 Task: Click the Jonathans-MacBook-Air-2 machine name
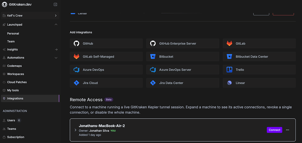pyautogui.click(x=102, y=126)
